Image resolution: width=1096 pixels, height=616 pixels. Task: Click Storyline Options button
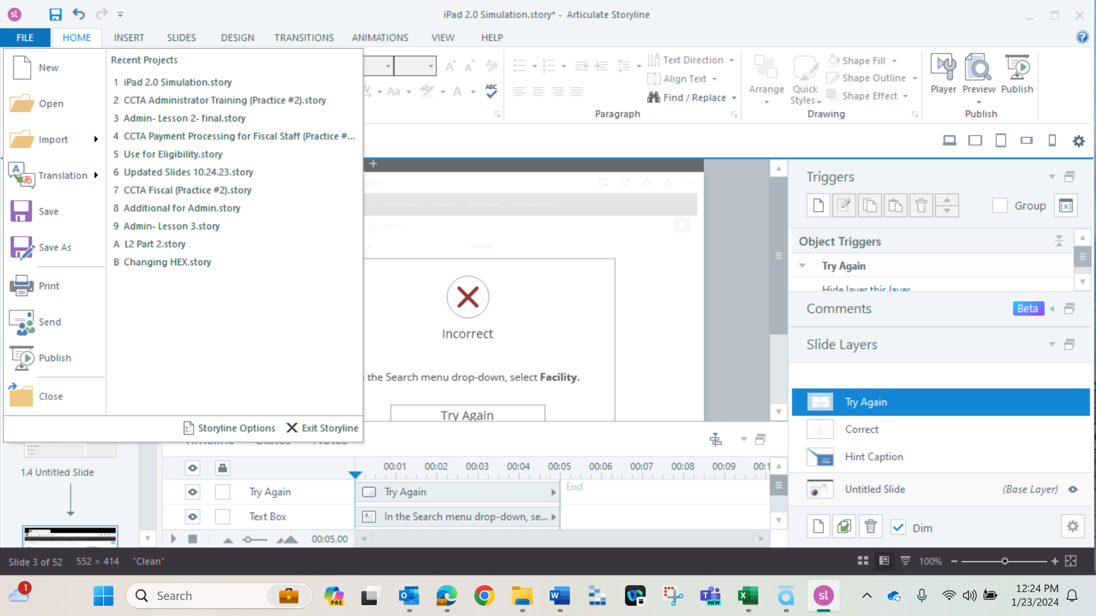(x=229, y=428)
